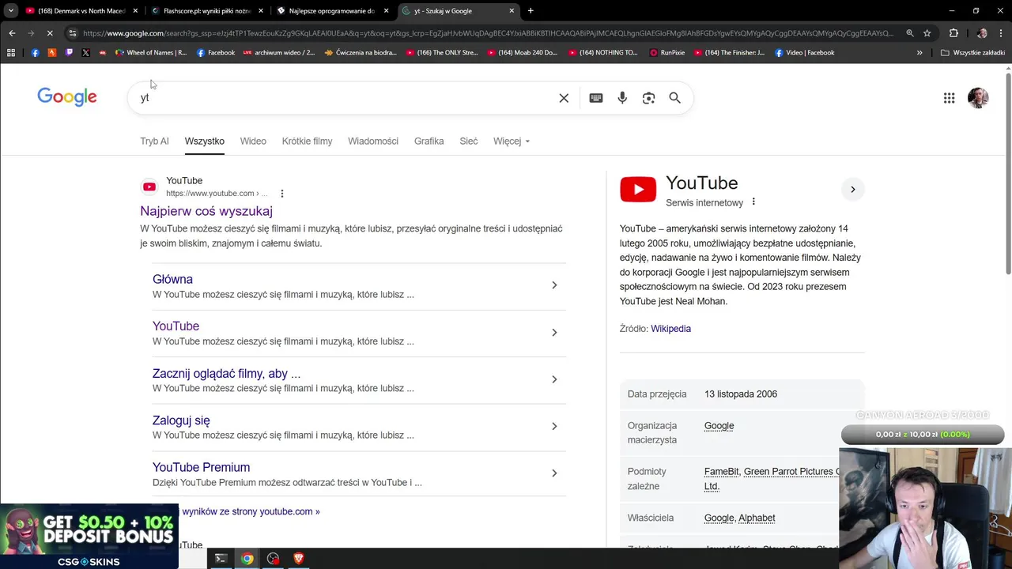This screenshot has width=1012, height=569.
Task: Submit search with the magnifier icon
Action: (674, 98)
